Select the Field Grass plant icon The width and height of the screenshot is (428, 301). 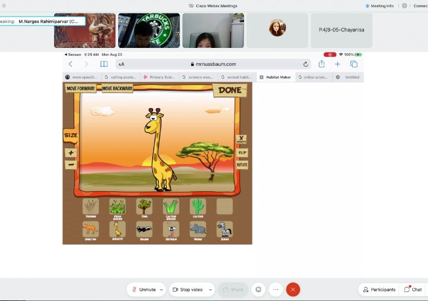[x=118, y=206]
